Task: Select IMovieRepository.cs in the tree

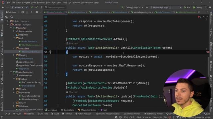Action: pos(31,96)
